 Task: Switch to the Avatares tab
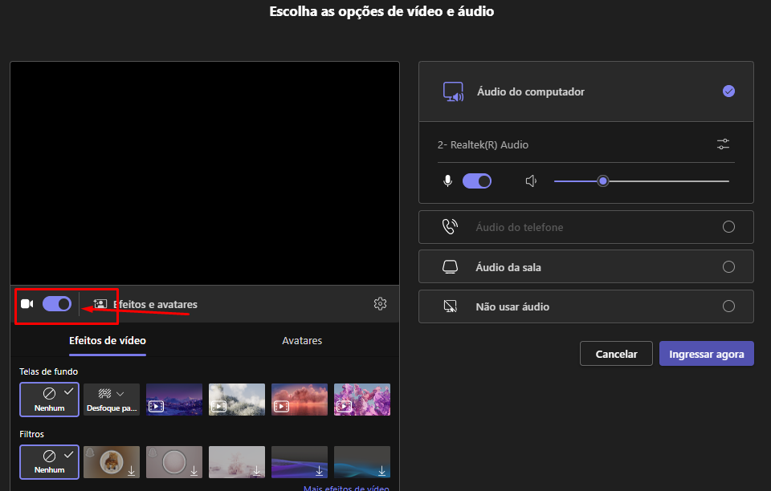pos(302,341)
